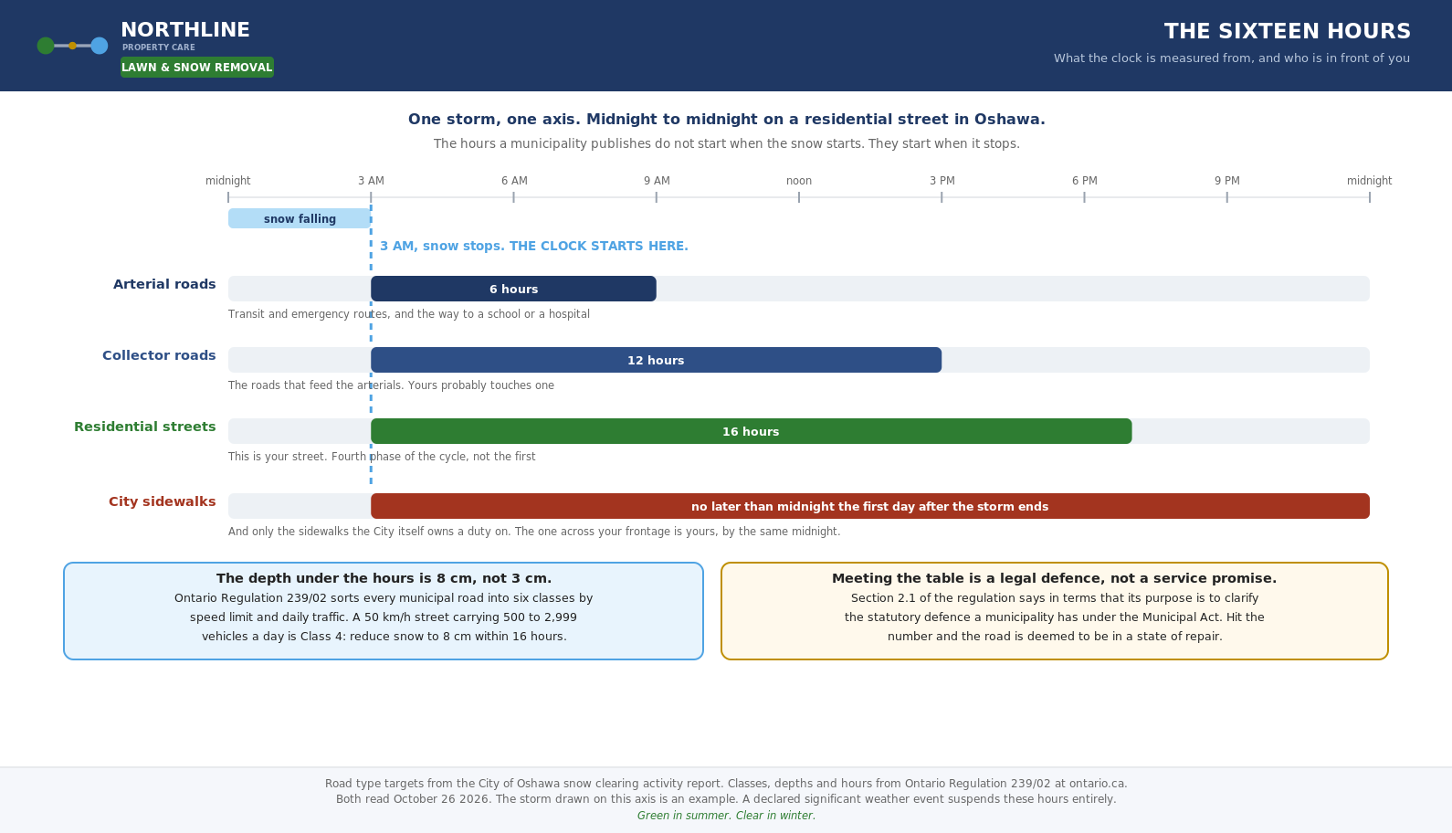Viewport: 1452px width, 833px height.
Task: Select the LAWN & SNOW REMOVAL badge
Action: coord(197,67)
